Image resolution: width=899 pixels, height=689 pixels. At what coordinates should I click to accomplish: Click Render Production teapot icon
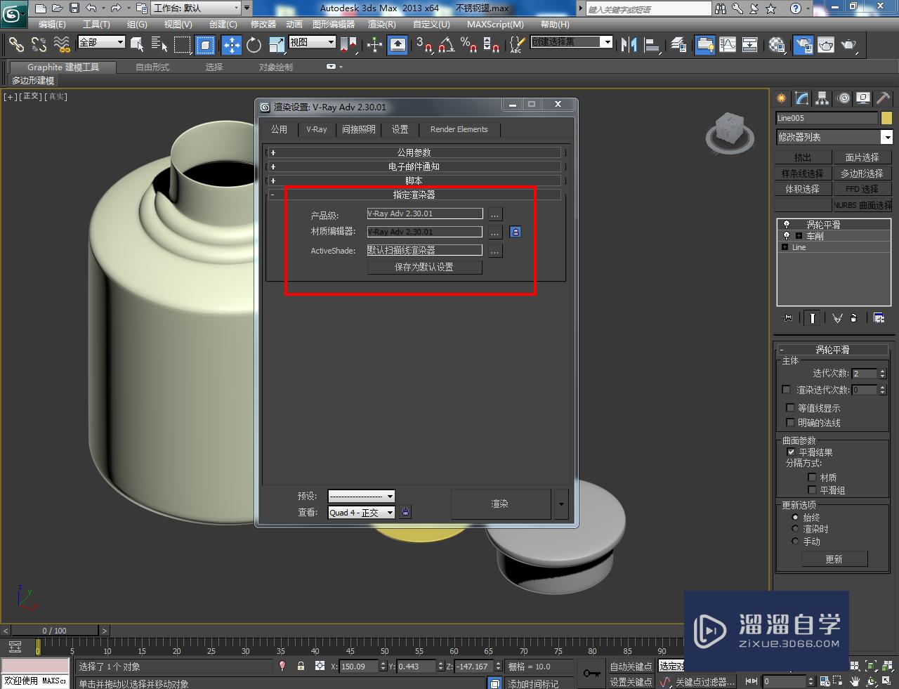[849, 45]
